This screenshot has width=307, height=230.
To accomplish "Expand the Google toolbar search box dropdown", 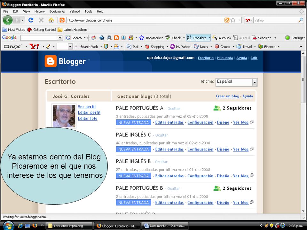I will click(60, 38).
